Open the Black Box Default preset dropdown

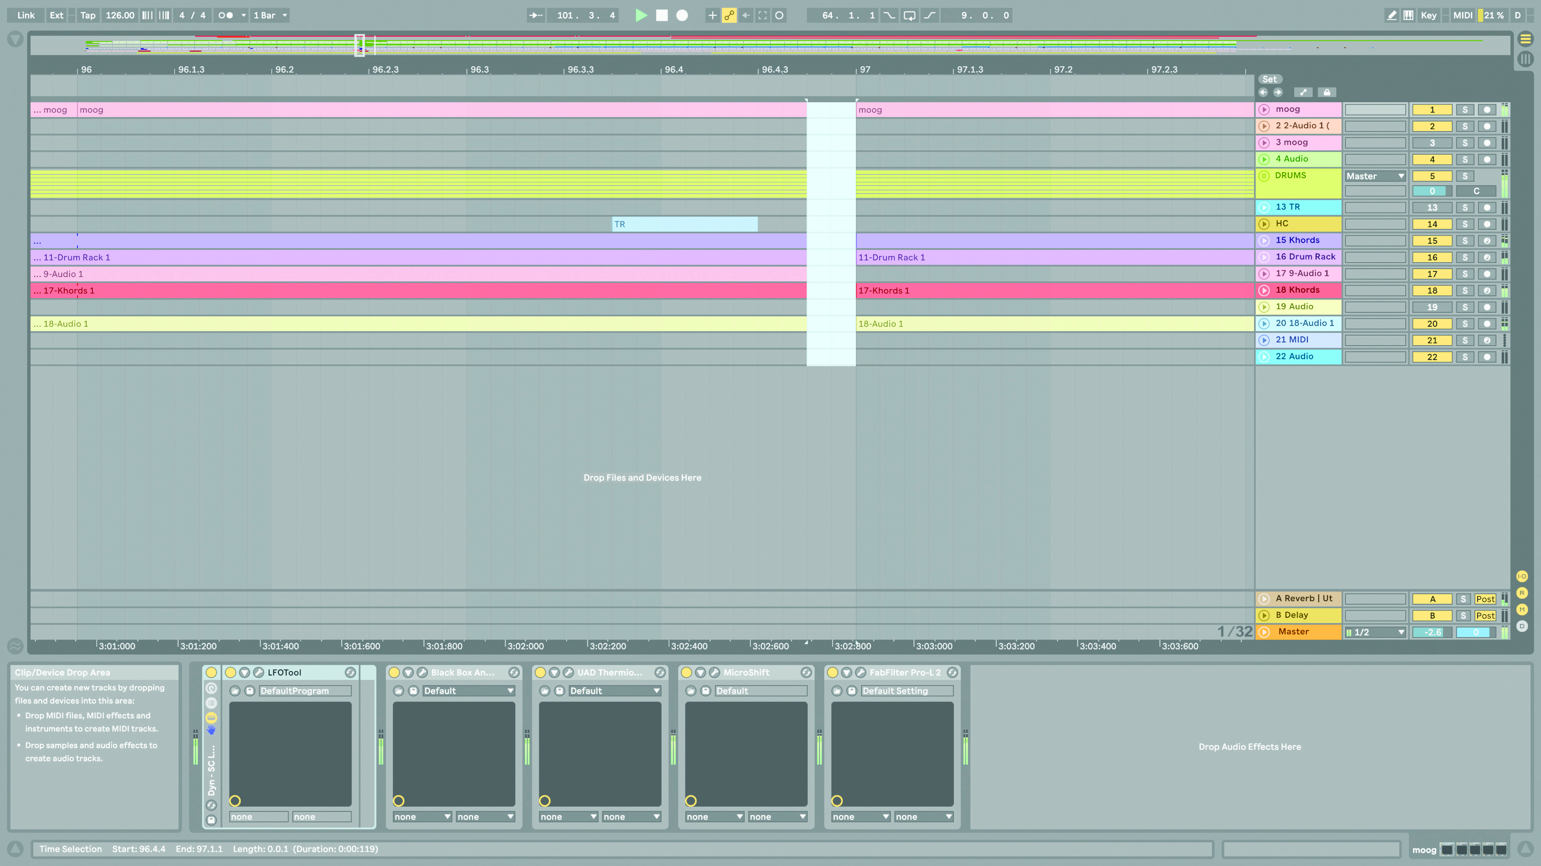coord(468,691)
